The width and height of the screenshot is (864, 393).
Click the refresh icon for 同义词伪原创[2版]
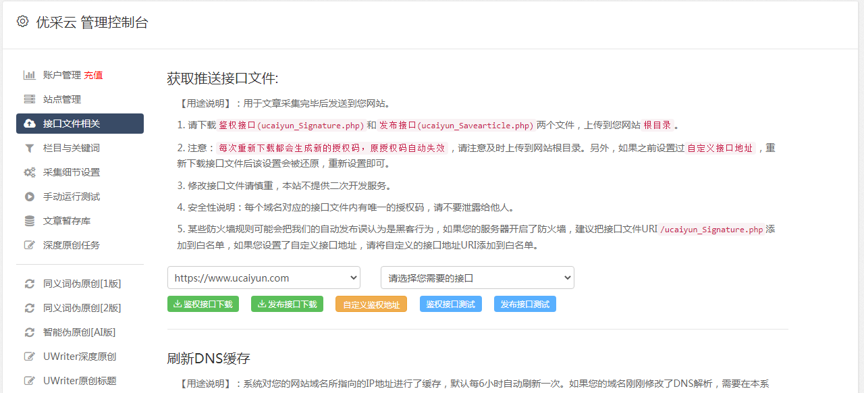pyautogui.click(x=30, y=308)
